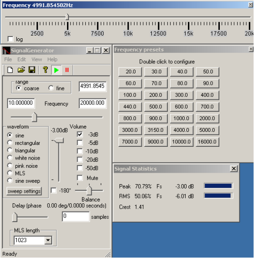The height and width of the screenshot is (258, 254).
Task: Enable the log frequency scale checkbox
Action: point(10,39)
